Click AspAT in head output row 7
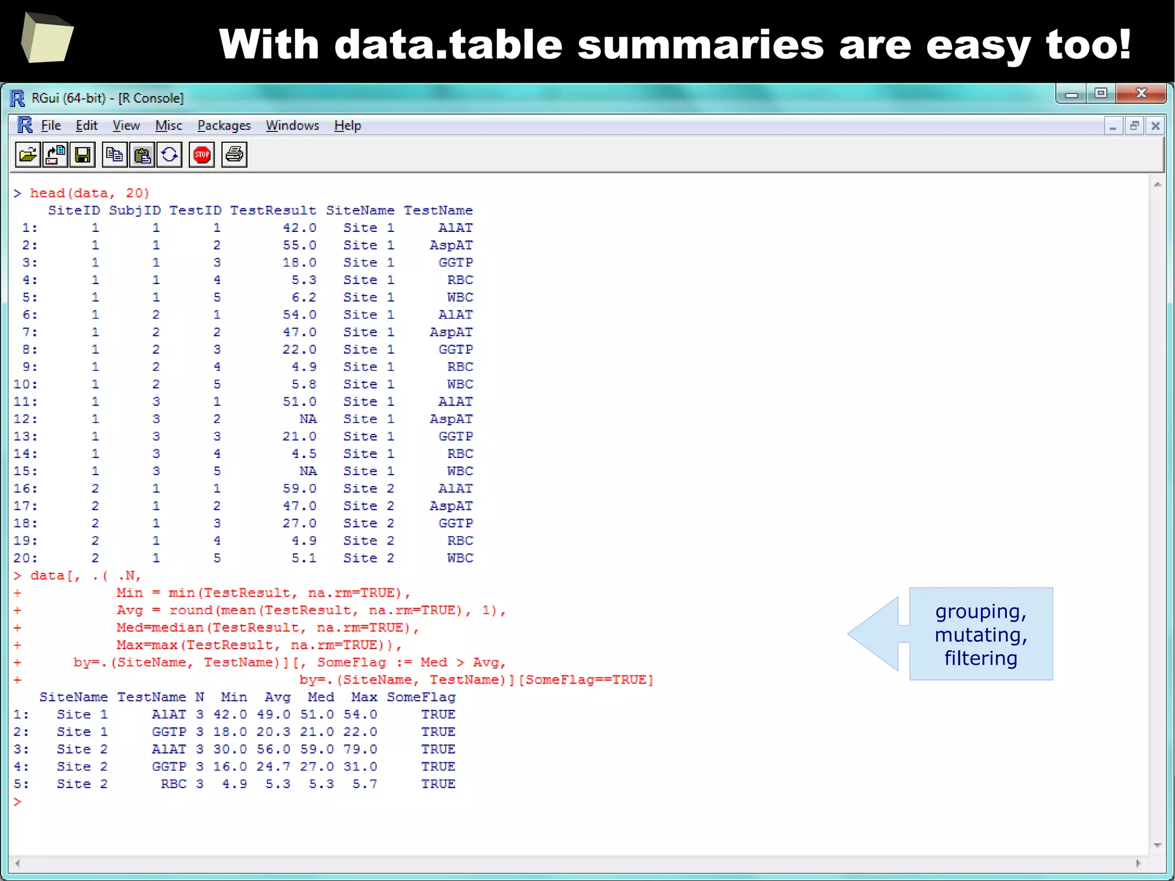The height and width of the screenshot is (881, 1175). coord(452,332)
